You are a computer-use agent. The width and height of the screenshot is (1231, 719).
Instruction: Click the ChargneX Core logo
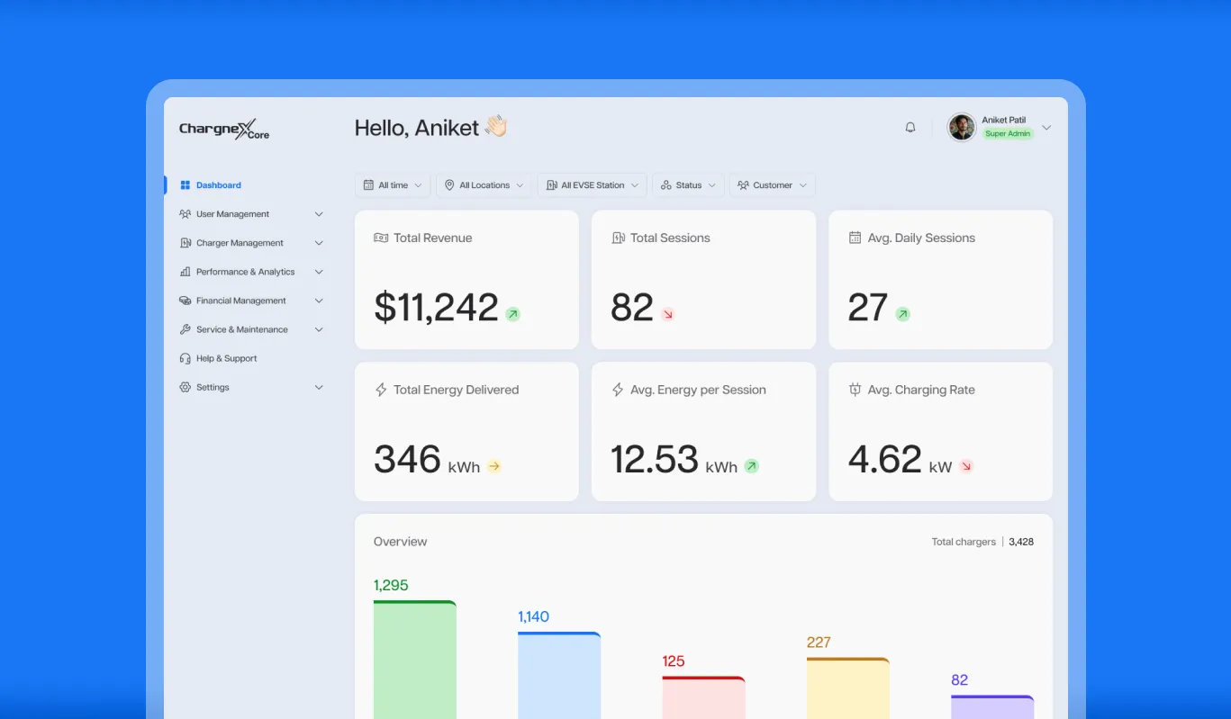pos(224,130)
